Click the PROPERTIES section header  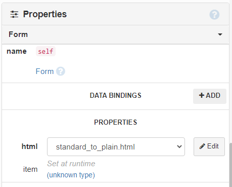click(116, 122)
